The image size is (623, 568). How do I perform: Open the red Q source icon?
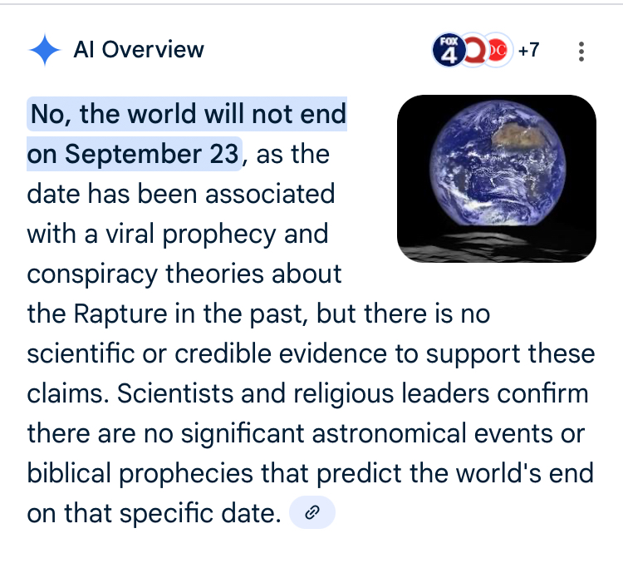[x=475, y=50]
